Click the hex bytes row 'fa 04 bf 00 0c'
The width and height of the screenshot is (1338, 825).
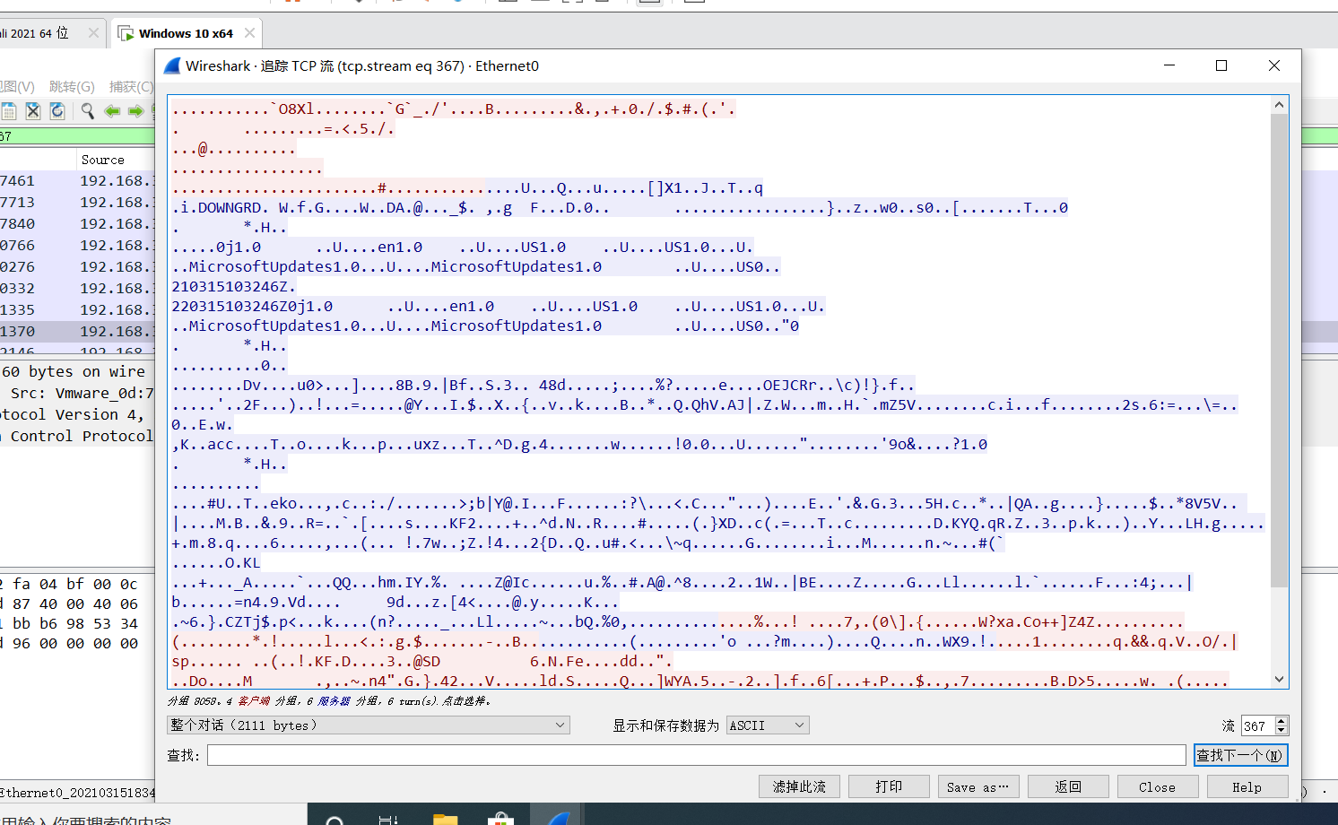(x=69, y=584)
